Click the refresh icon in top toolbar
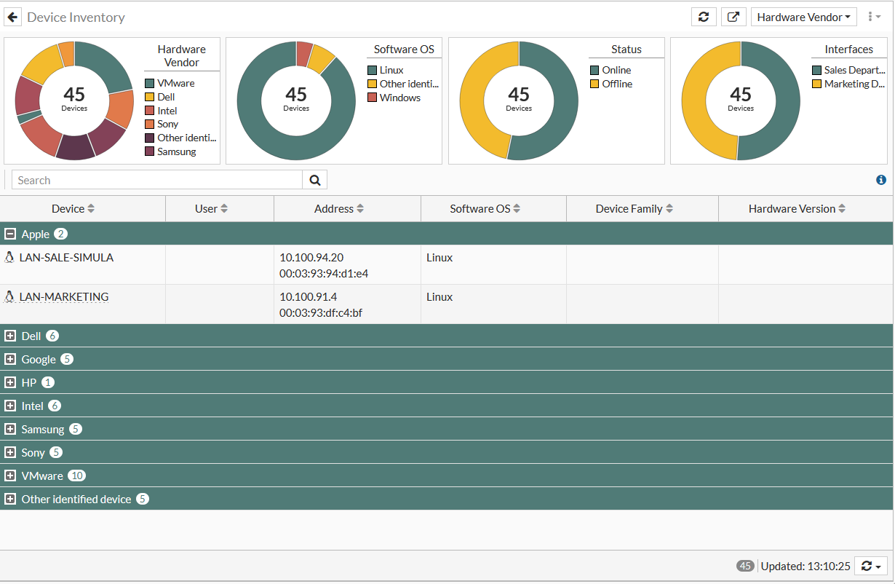895x584 pixels. coord(703,17)
